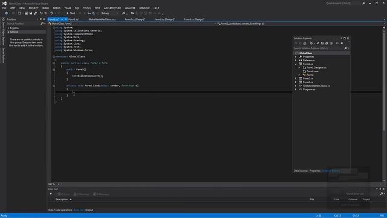Open the Data Sources tab in Solution Explorer panel
Screen dimensions: 387x218
tap(301, 171)
